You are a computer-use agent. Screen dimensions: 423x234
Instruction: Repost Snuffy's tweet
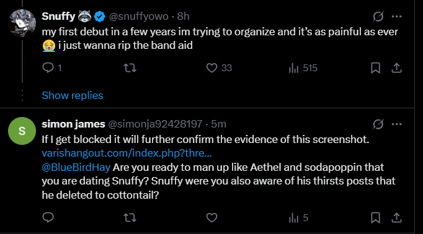(130, 68)
